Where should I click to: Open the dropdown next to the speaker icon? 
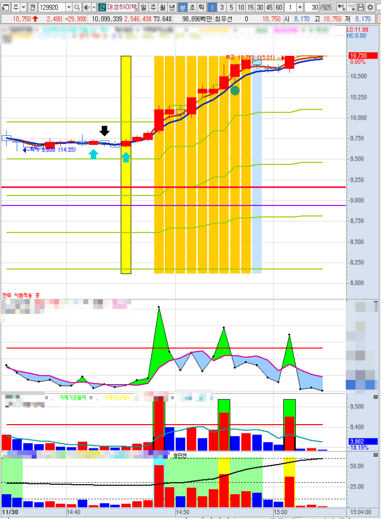(94, 7)
